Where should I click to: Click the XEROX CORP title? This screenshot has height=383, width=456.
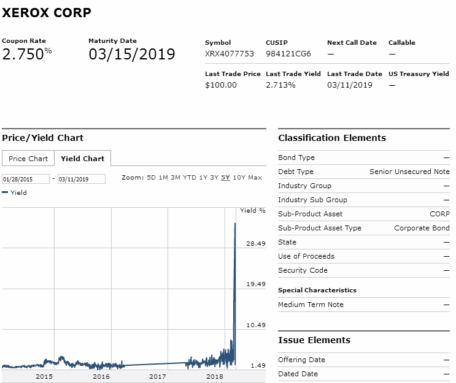pyautogui.click(x=47, y=12)
